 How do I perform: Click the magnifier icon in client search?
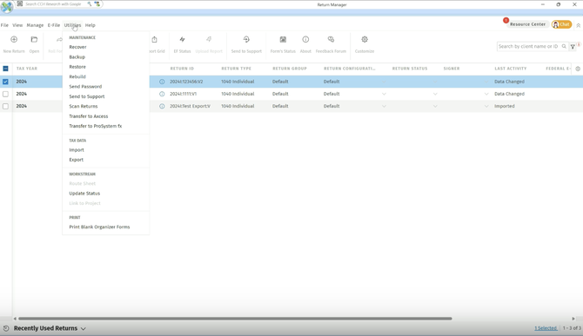coord(564,46)
